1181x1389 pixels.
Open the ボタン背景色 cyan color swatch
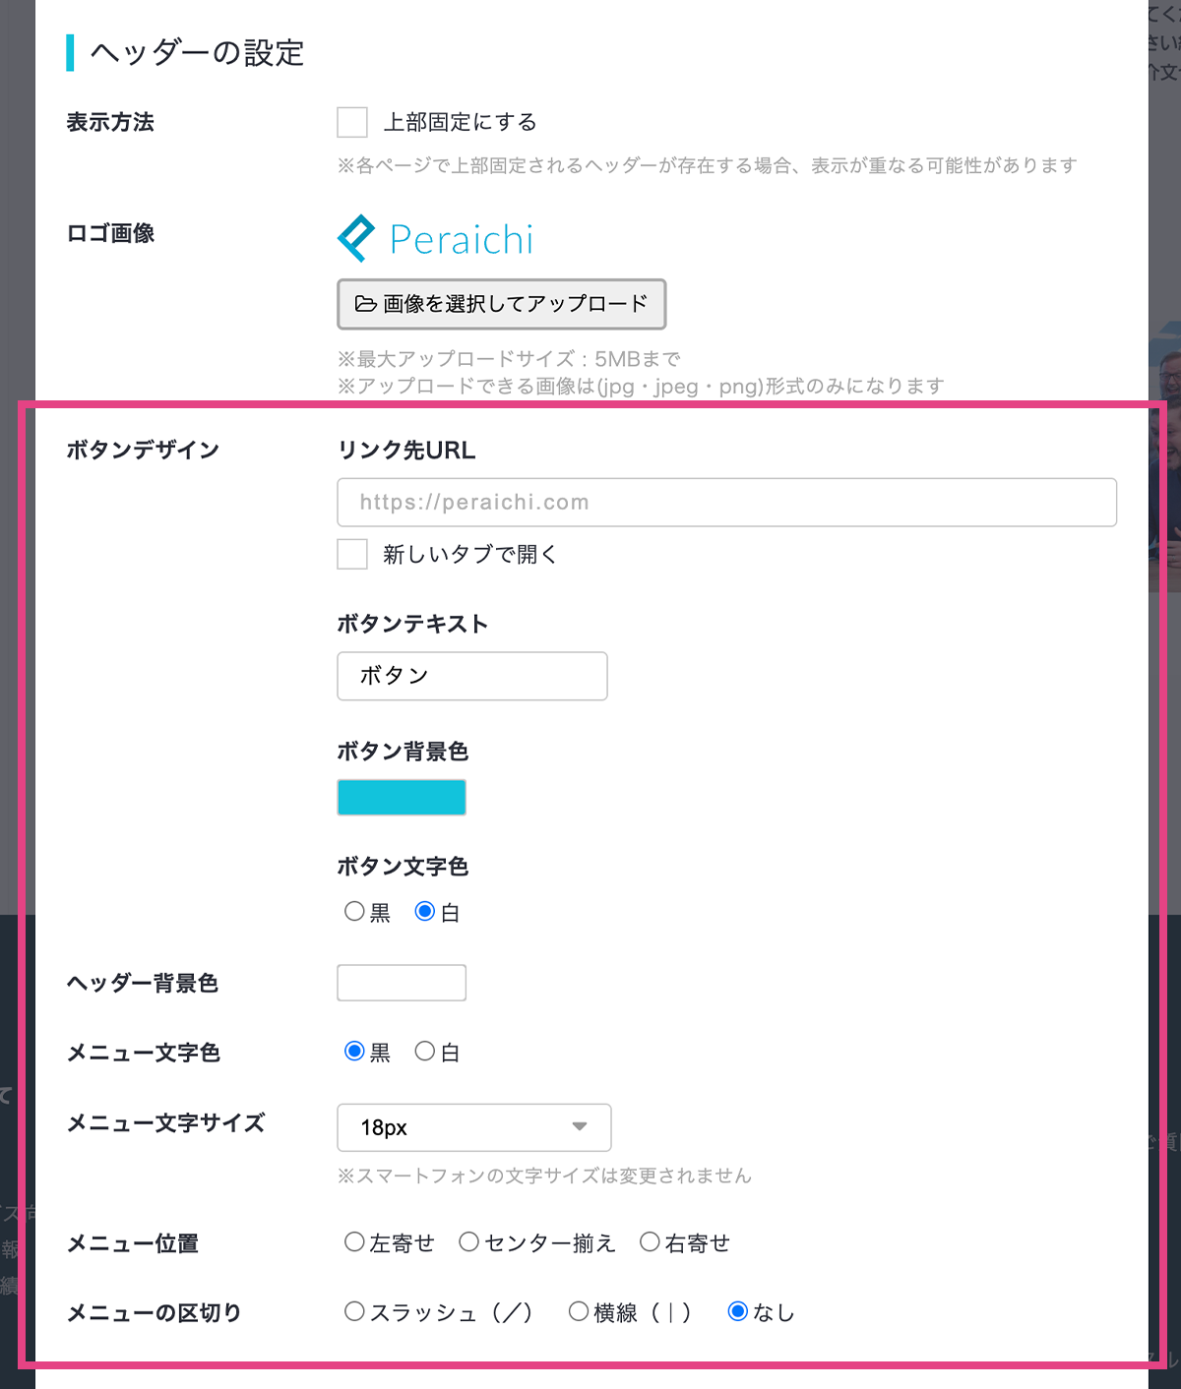(402, 797)
